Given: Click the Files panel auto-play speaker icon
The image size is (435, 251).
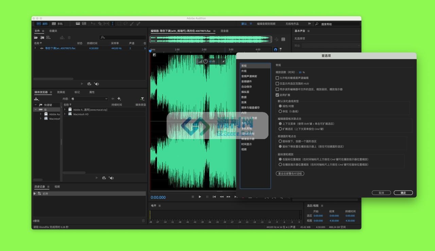Looking at the screenshot, I should pos(97,84).
